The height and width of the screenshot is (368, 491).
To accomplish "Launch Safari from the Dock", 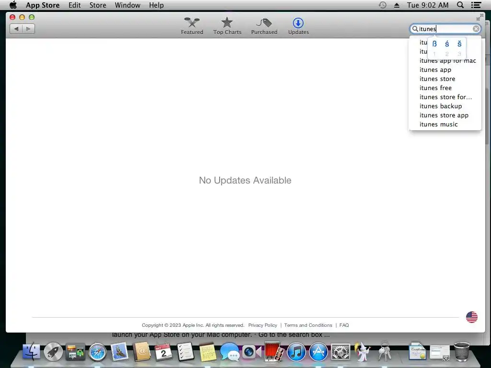I will [x=97, y=352].
